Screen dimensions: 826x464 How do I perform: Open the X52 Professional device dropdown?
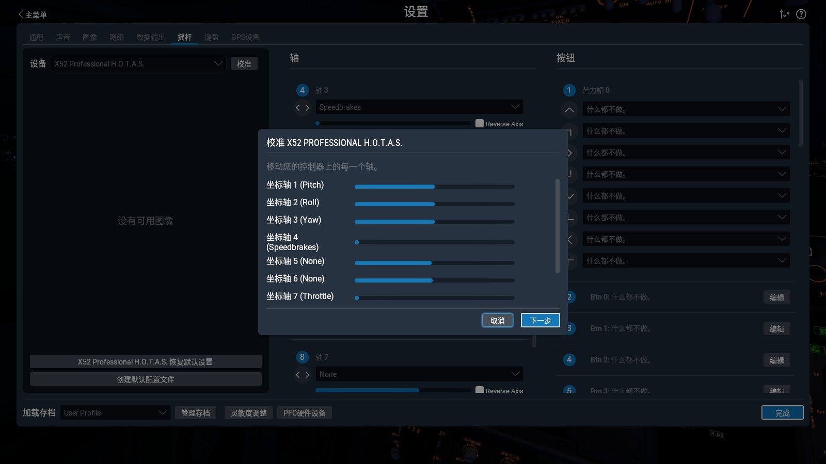138,63
